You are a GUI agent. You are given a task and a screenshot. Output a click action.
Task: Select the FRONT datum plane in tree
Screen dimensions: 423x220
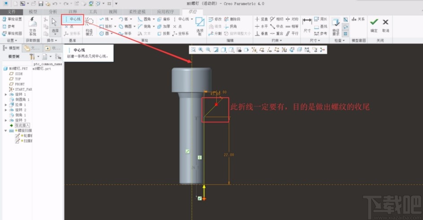(x=17, y=84)
